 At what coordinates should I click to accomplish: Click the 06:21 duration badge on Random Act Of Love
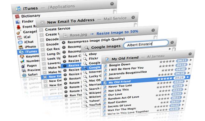pyautogui.click(x=176, y=98)
